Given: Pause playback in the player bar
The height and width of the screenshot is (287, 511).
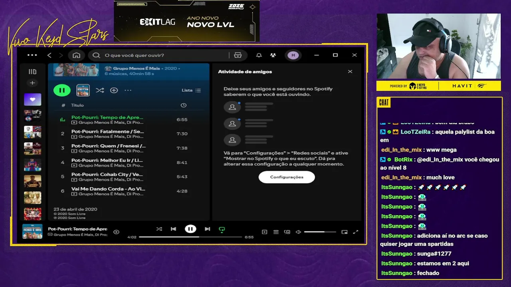Looking at the screenshot, I should 190,229.
